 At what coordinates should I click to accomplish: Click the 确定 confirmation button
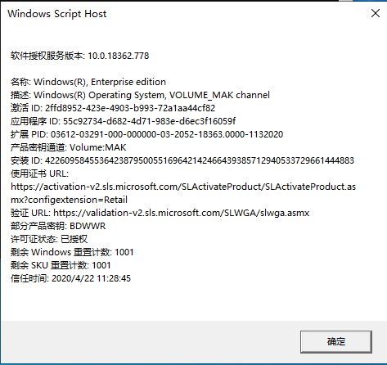[336, 342]
